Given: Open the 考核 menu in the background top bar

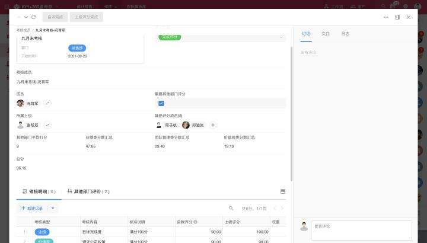Looking at the screenshot, I should tap(110, 7).
